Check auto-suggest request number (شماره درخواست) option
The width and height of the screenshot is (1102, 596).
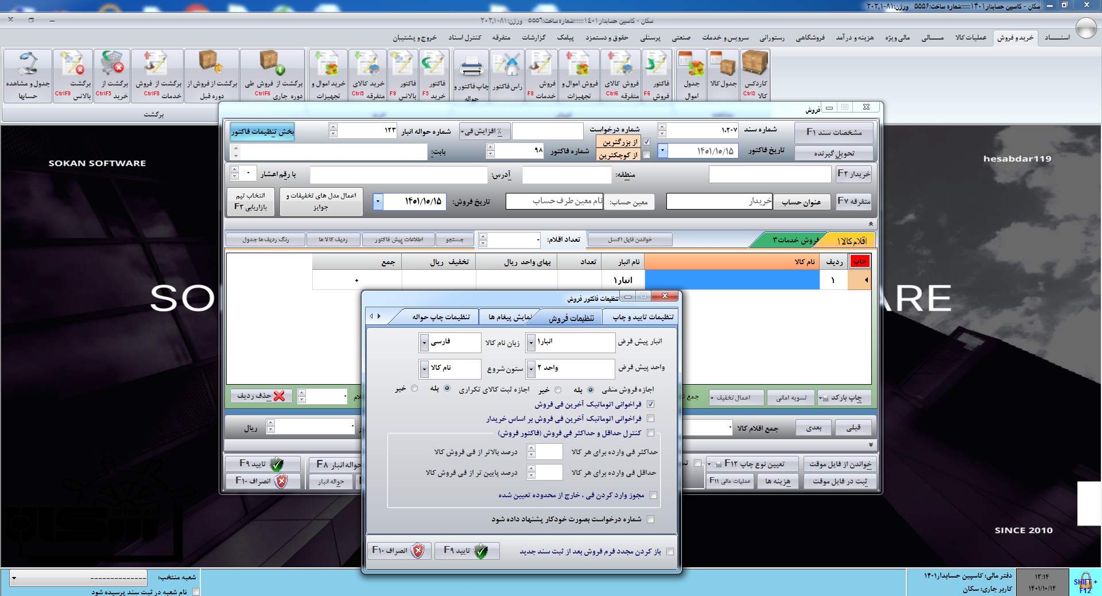650,520
